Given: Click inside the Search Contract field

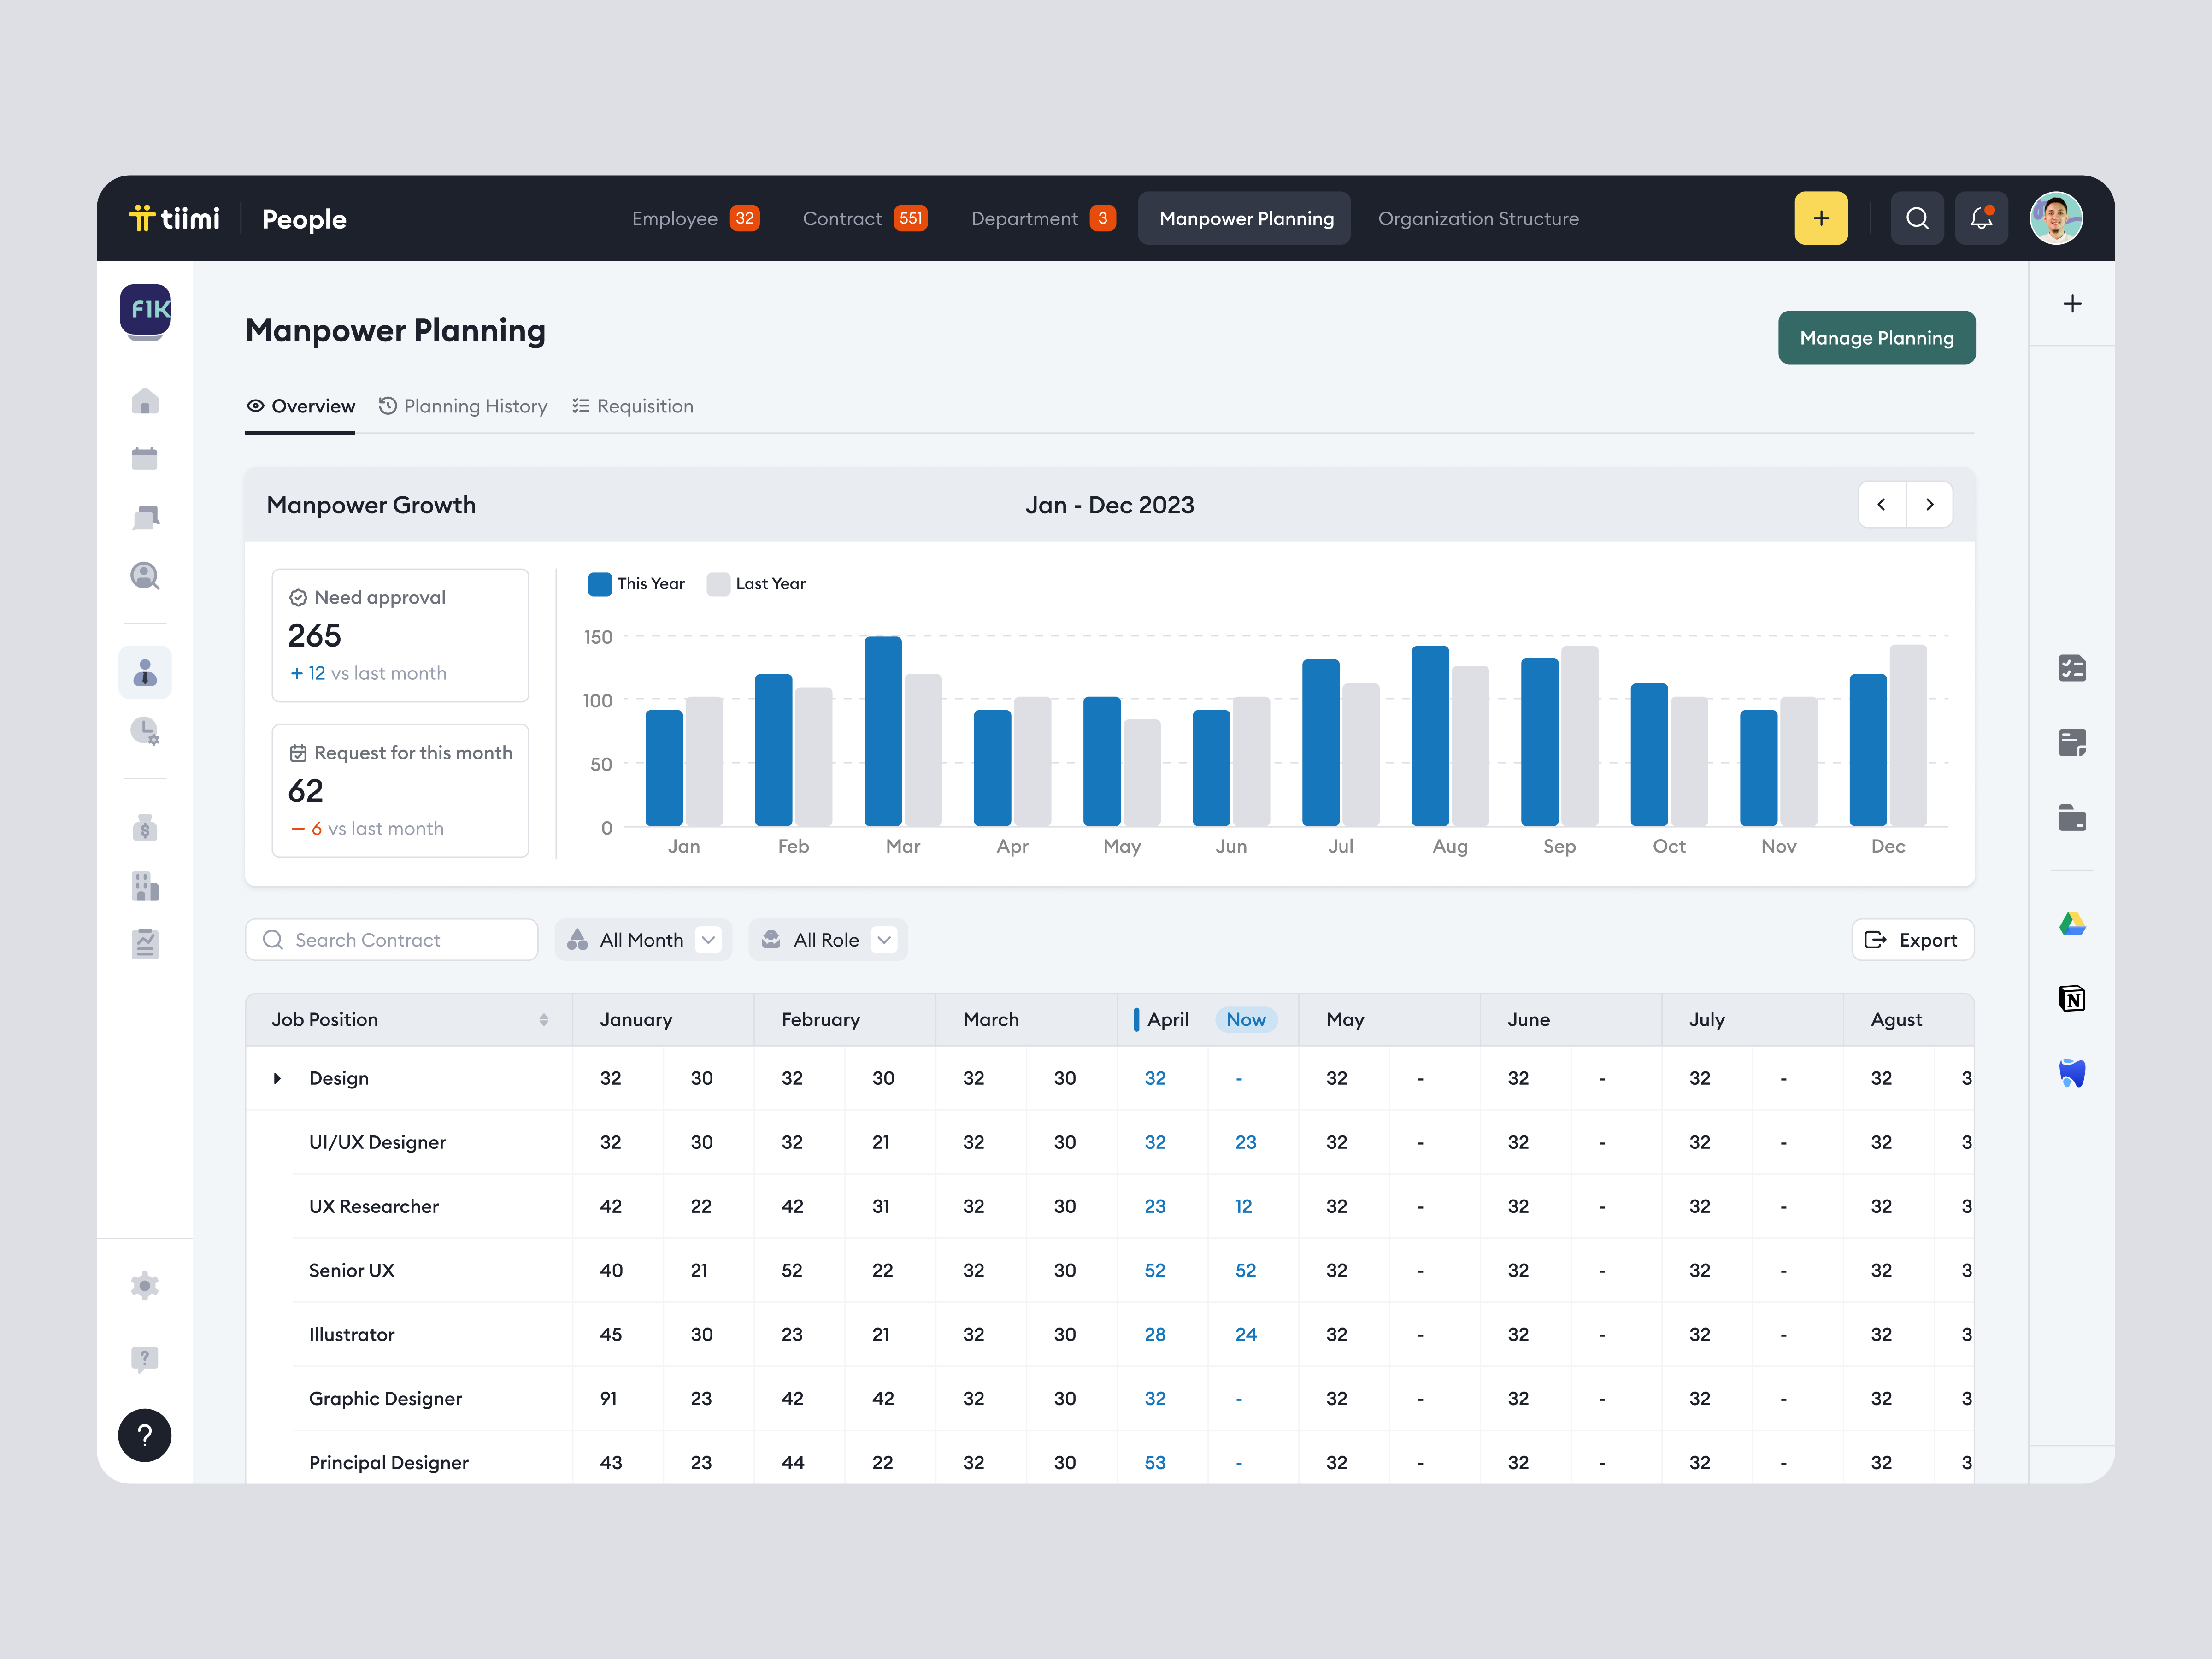Looking at the screenshot, I should click(x=391, y=939).
